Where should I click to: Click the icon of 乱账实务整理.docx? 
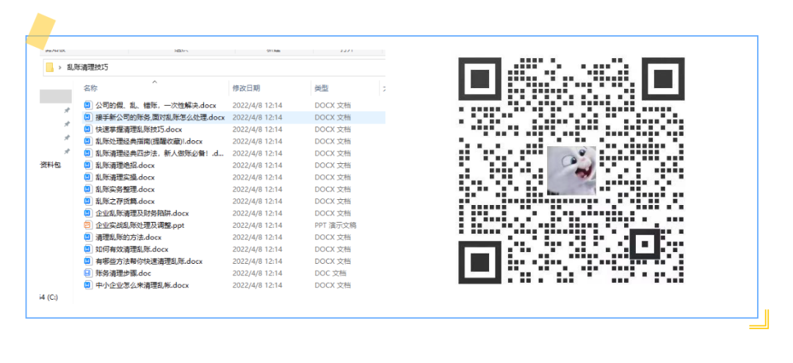(87, 189)
